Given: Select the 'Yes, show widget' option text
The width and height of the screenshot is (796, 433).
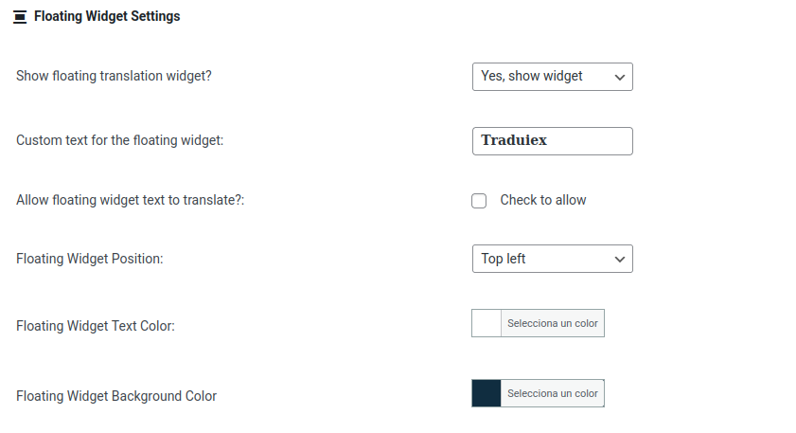Looking at the screenshot, I should tap(531, 76).
